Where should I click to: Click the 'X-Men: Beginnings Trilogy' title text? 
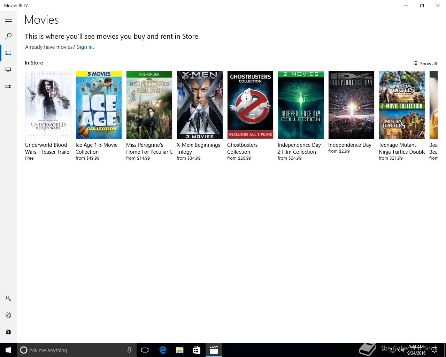pos(198,149)
